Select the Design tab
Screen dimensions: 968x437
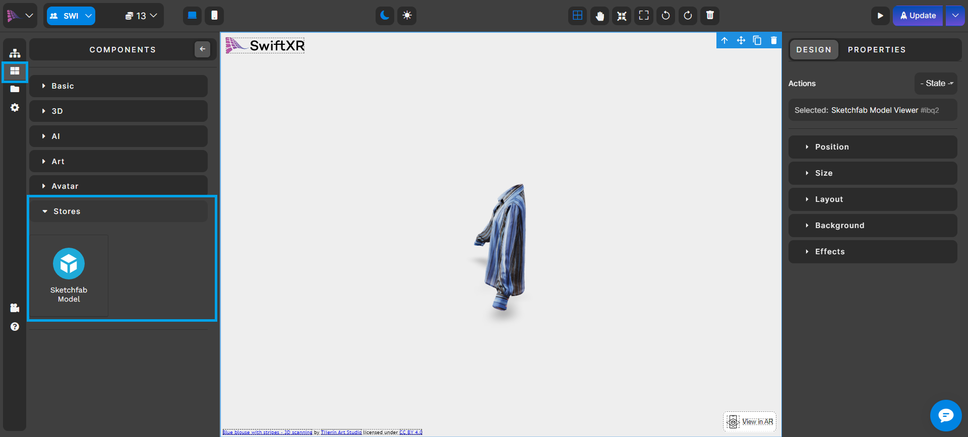pos(814,50)
